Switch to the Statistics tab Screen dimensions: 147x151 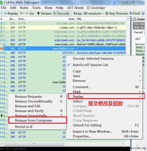[x=139, y=19]
